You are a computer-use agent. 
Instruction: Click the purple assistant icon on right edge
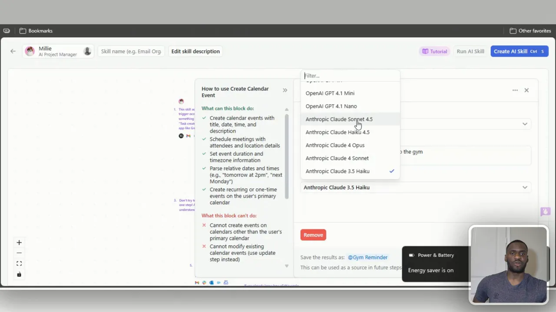tap(545, 211)
